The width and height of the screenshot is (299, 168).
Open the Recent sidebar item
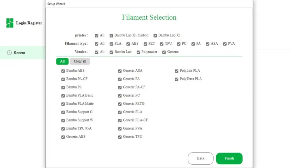(22, 53)
